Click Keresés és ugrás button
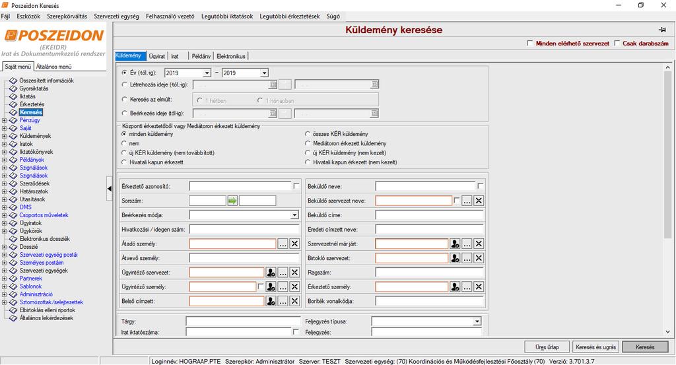The height and width of the screenshot is (365, 676). click(x=596, y=347)
